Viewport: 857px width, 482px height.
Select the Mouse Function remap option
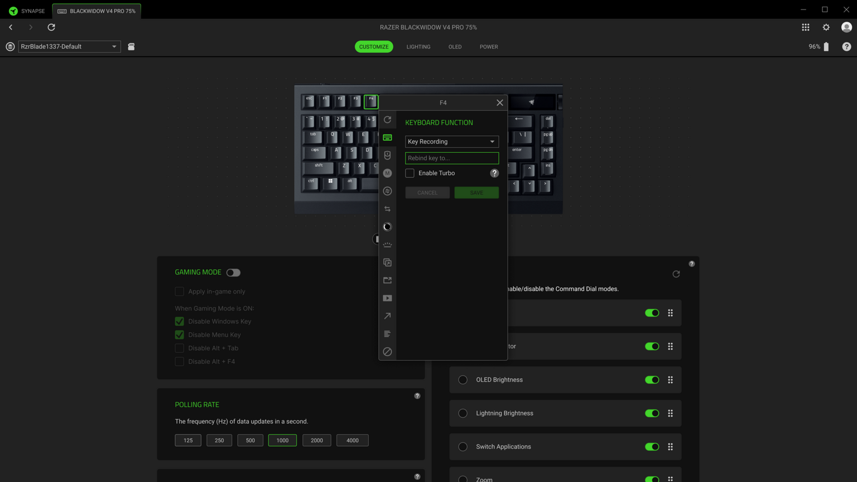coord(387,155)
